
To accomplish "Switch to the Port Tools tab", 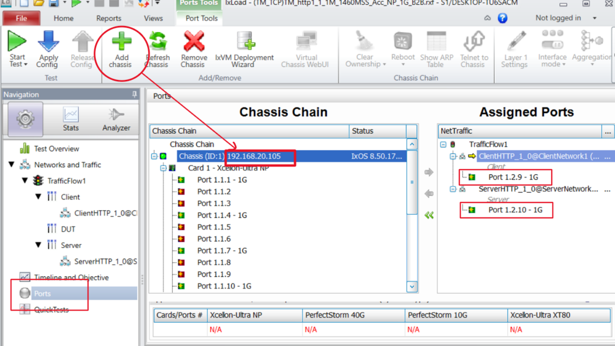I will [x=201, y=18].
